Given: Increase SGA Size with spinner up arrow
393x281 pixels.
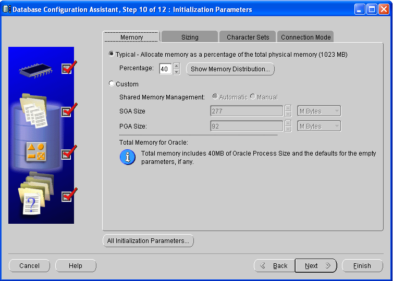Looking at the screenshot, I should 288,108.
